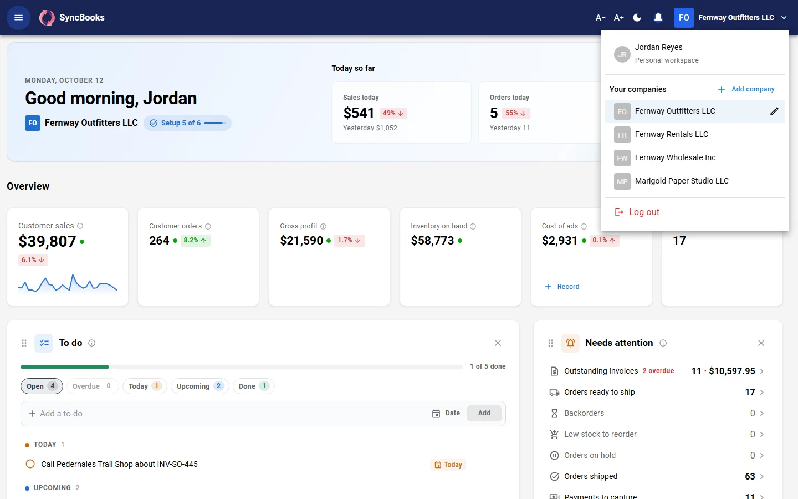The width and height of the screenshot is (798, 499).
Task: Collapse the company switcher dropdown
Action: [x=784, y=18]
